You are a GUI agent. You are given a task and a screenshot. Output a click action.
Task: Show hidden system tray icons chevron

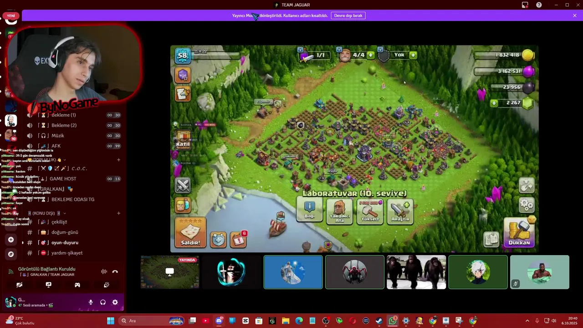(x=527, y=321)
